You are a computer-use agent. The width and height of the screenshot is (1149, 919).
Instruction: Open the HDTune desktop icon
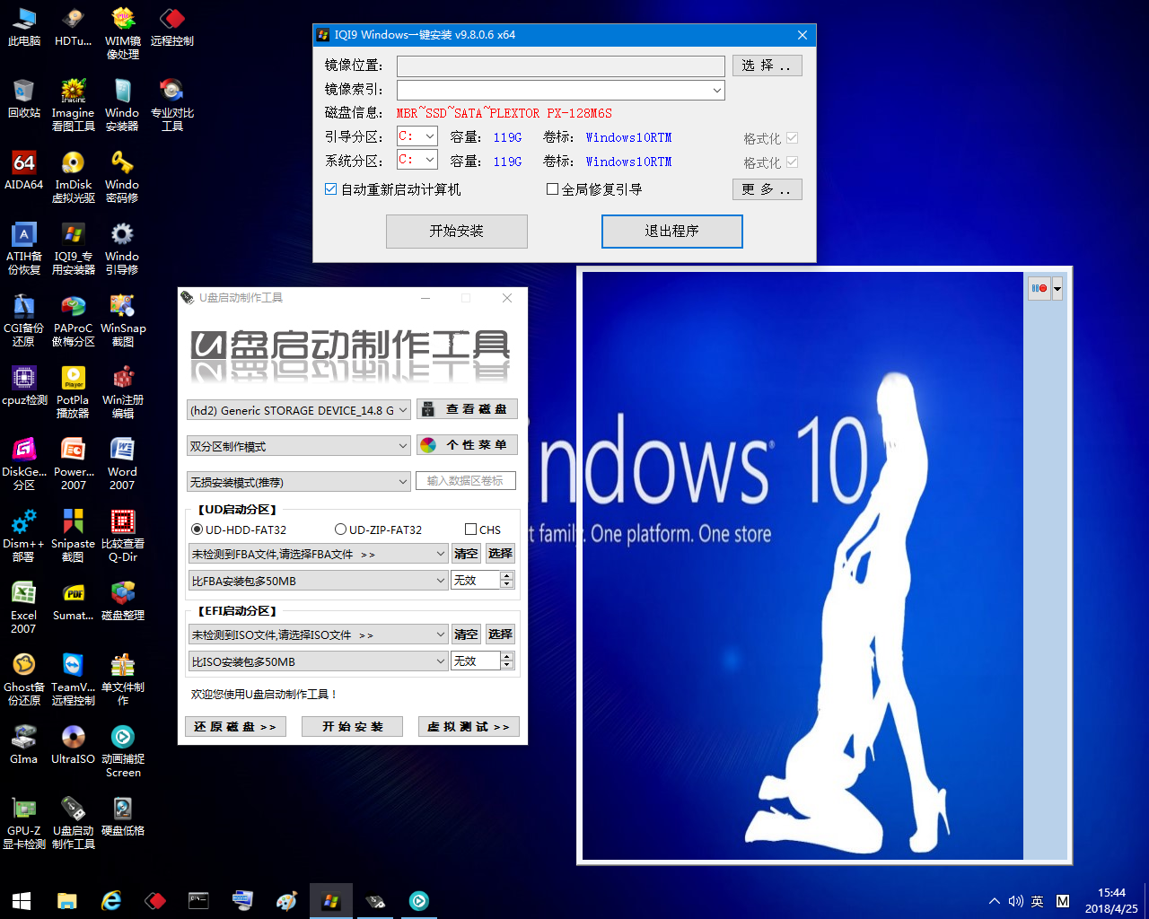pyautogui.click(x=73, y=27)
